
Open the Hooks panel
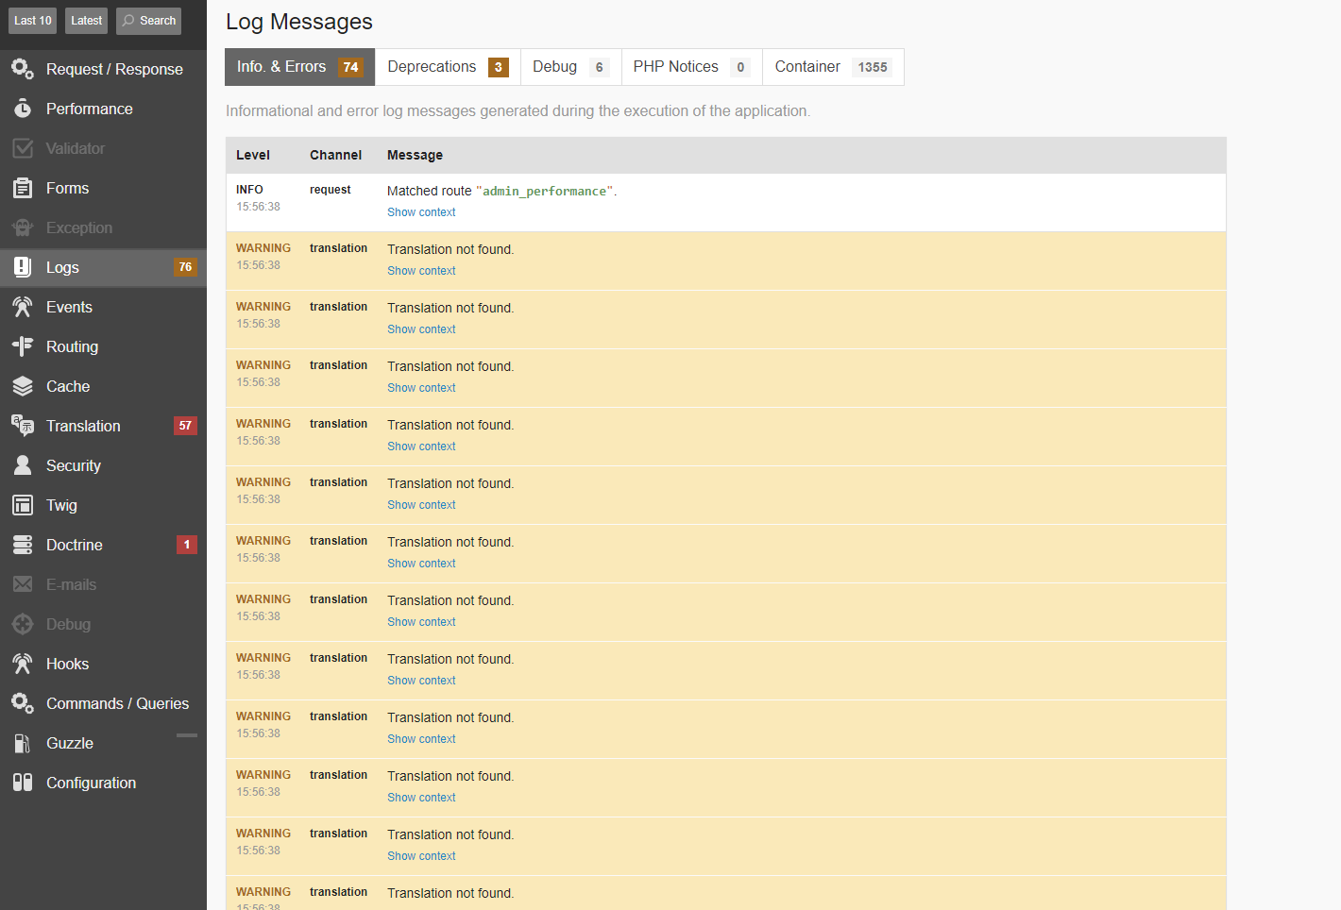click(103, 664)
